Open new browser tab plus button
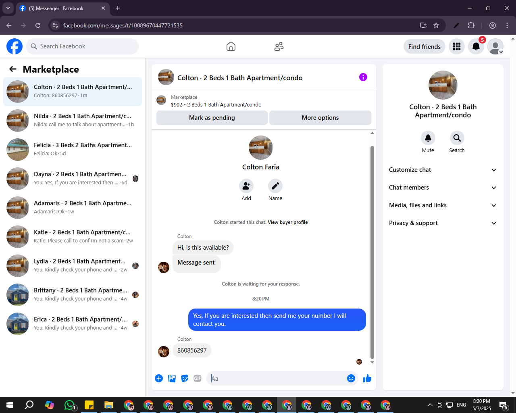Image resolution: width=516 pixels, height=413 pixels. tap(118, 8)
